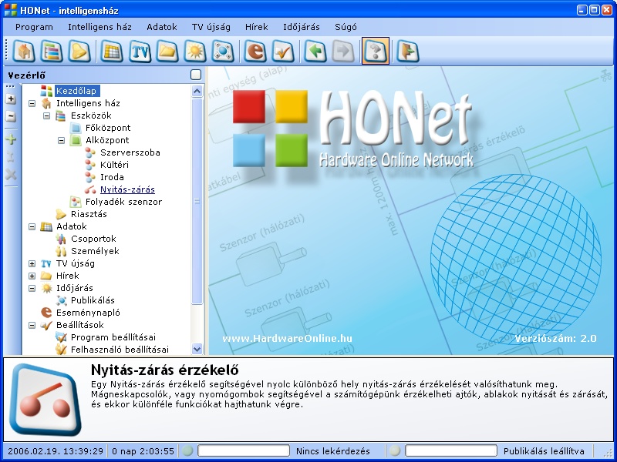This screenshot has width=617, height=462.
Task: Click the 'Publikálás leállítva' status text
Action: tap(544, 451)
